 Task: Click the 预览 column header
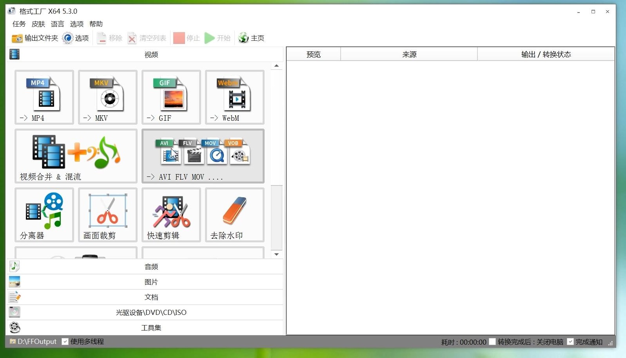[314, 54]
